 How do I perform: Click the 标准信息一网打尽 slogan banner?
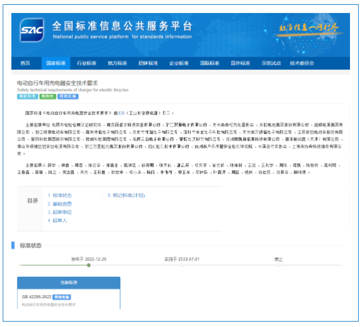[309, 28]
